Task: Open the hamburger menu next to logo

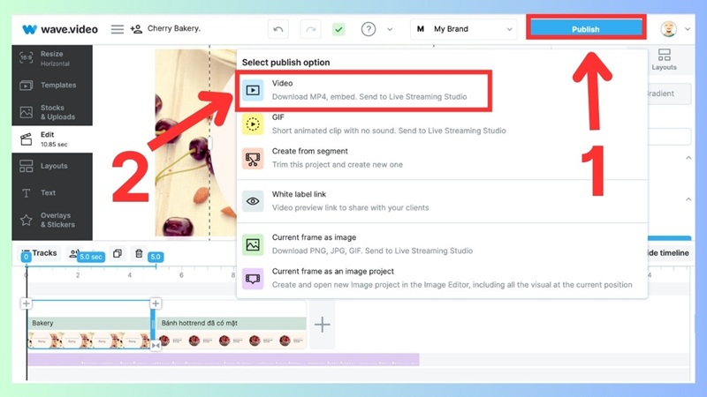Action: coord(117,29)
